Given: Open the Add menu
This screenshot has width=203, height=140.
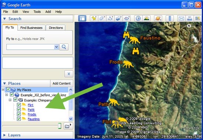Looking at the screenshot, I should point(48,12).
